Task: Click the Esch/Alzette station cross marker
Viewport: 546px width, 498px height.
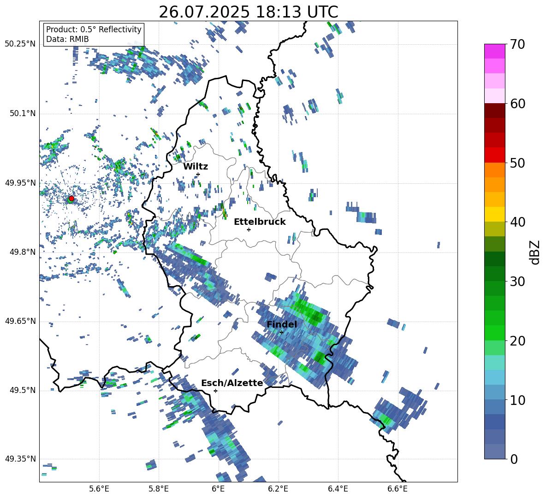Action: [x=215, y=391]
